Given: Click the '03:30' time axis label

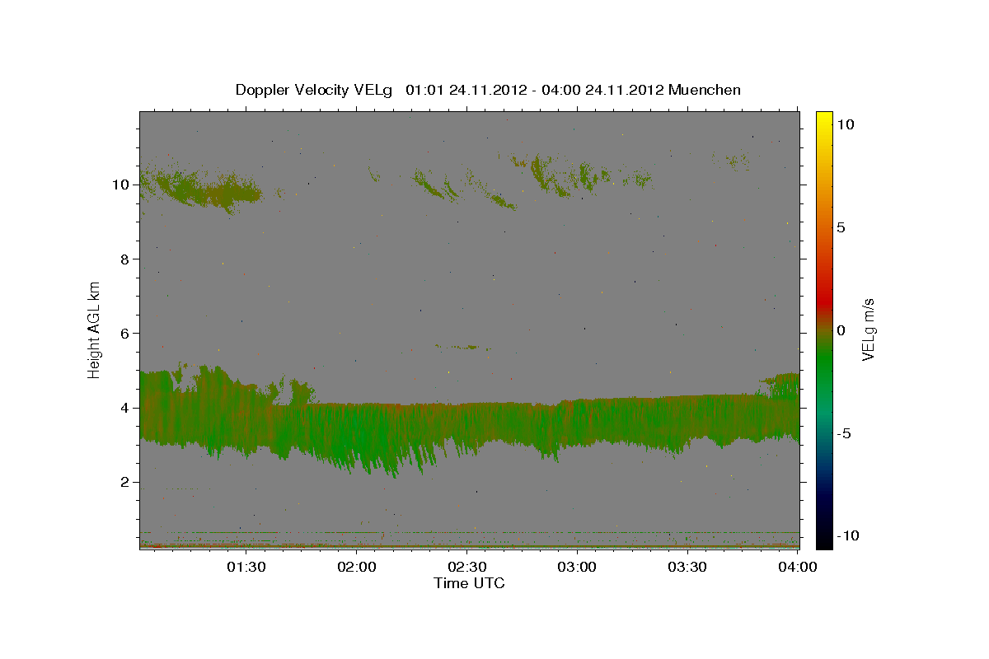Looking at the screenshot, I should click(687, 567).
